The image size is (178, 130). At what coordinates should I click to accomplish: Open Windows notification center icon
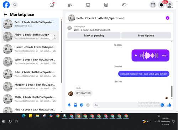pyautogui.click(x=173, y=121)
